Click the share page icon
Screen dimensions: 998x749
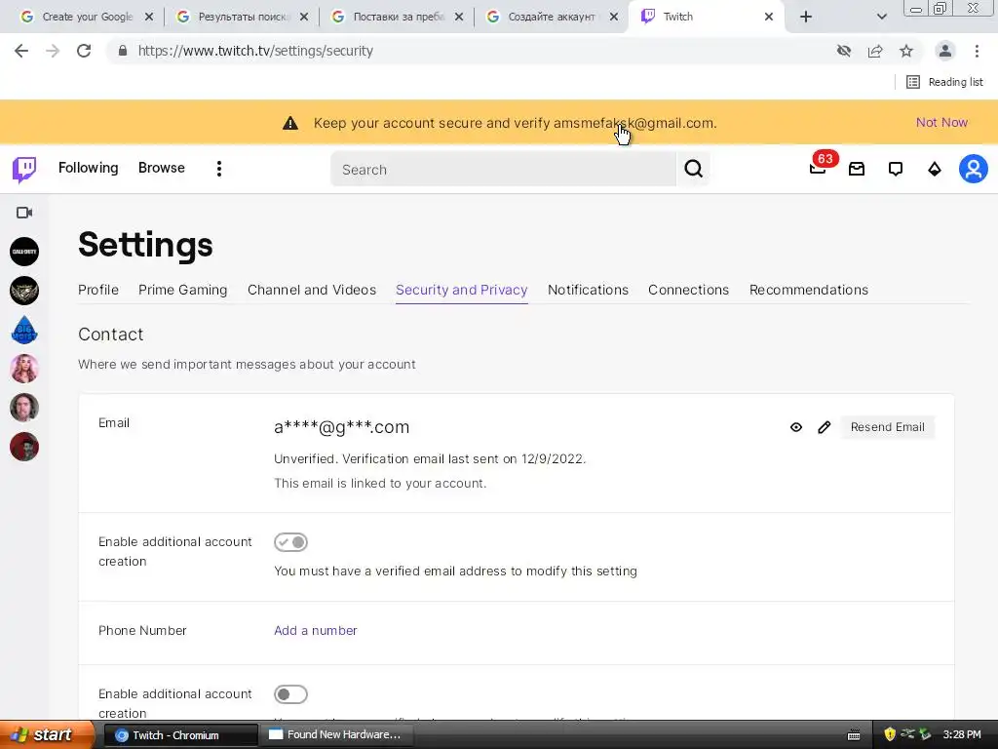point(875,51)
